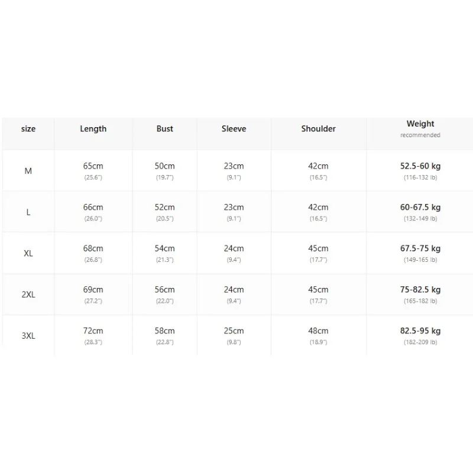Click the 60-67.5 kg weight cell
This screenshot has width=473, height=473.
click(420, 212)
